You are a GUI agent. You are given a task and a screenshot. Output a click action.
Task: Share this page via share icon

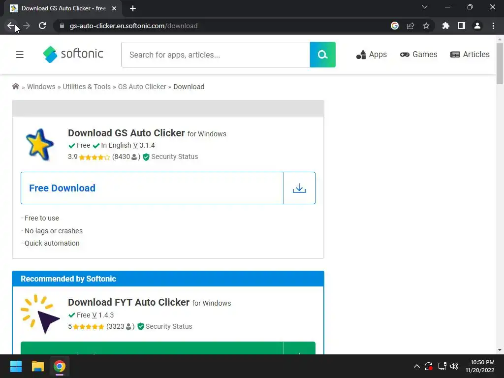tap(410, 26)
